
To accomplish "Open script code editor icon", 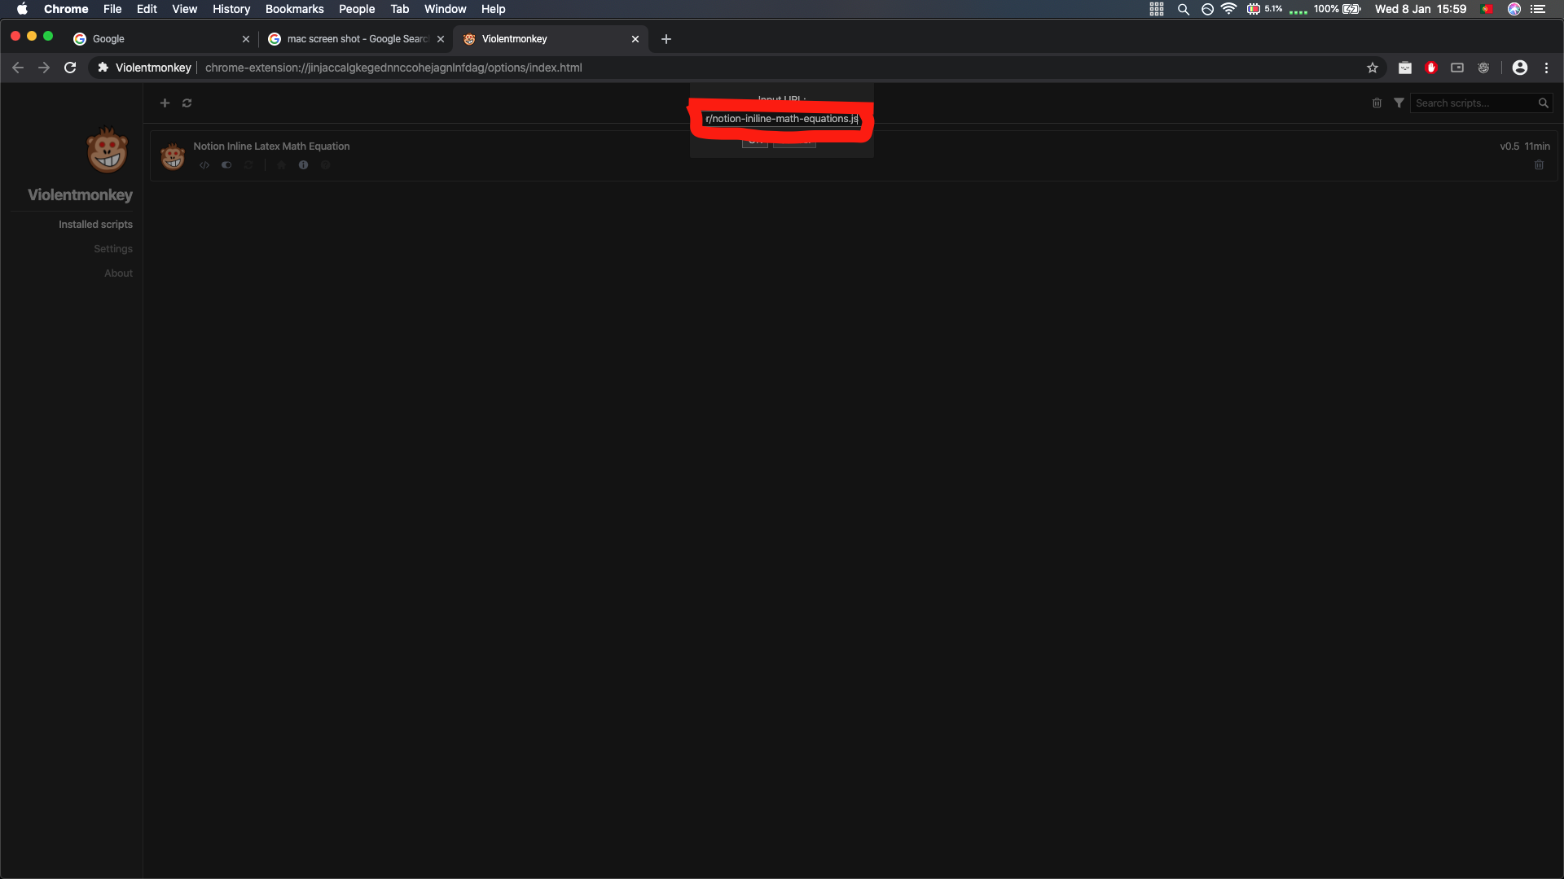I will tap(204, 165).
